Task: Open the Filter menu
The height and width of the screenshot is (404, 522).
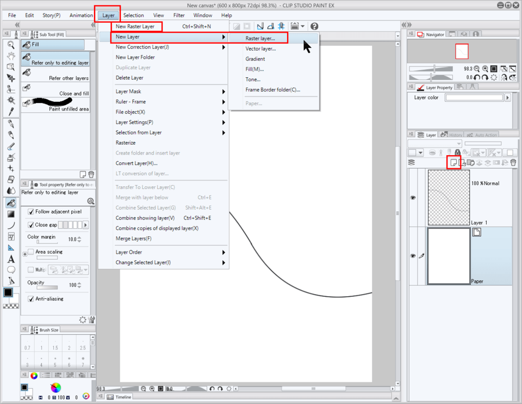Action: coord(179,15)
